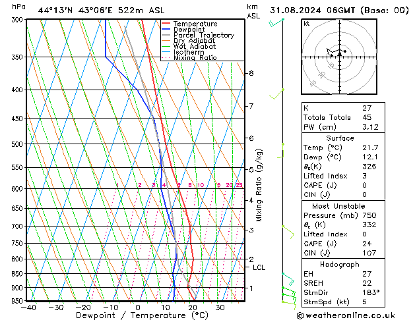415x320 pixels.
Task: Select the Mixing Ratio legend entry
Action: click(x=195, y=58)
